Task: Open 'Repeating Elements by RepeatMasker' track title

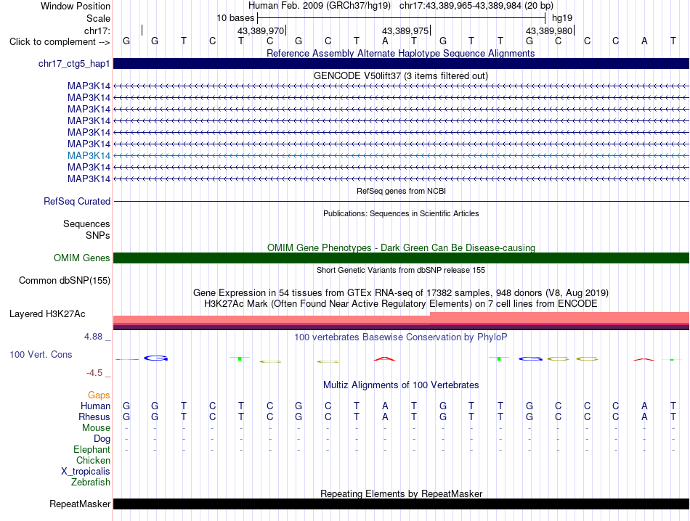Action: [x=401, y=493]
